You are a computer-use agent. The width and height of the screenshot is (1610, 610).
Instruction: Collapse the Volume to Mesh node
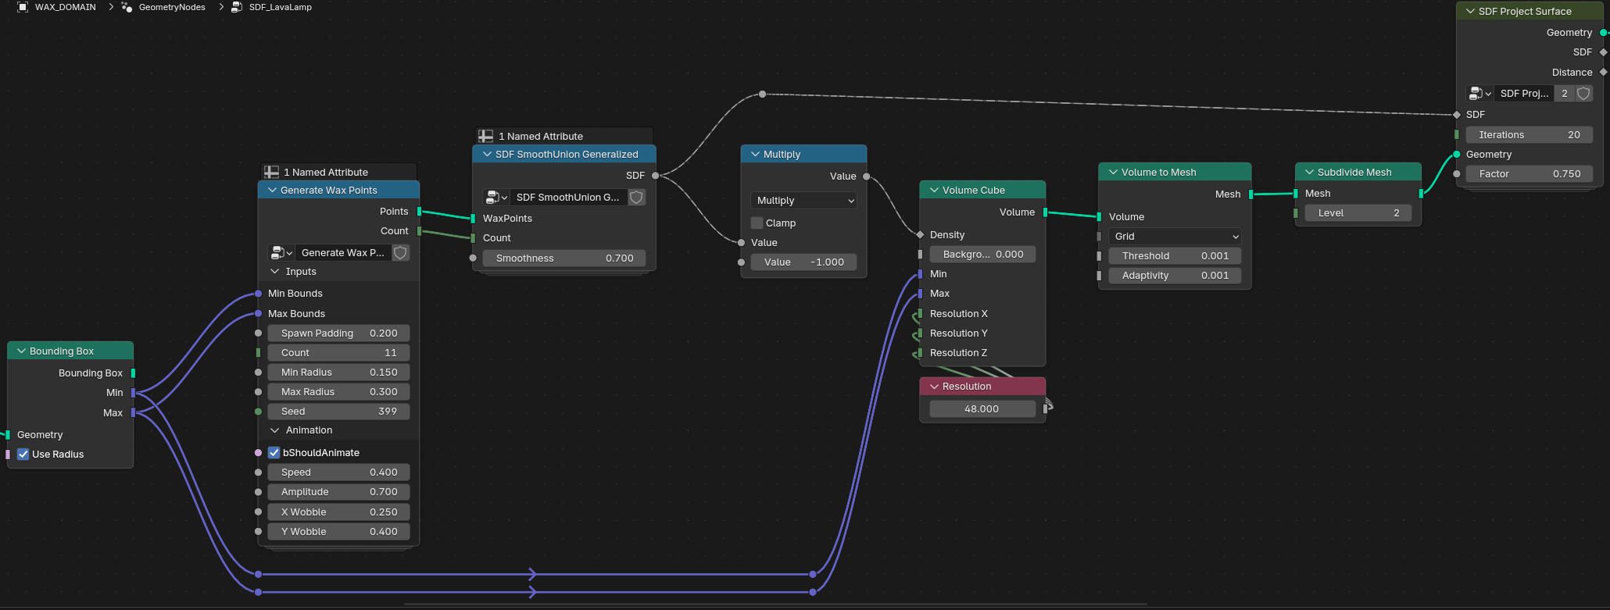(1114, 173)
